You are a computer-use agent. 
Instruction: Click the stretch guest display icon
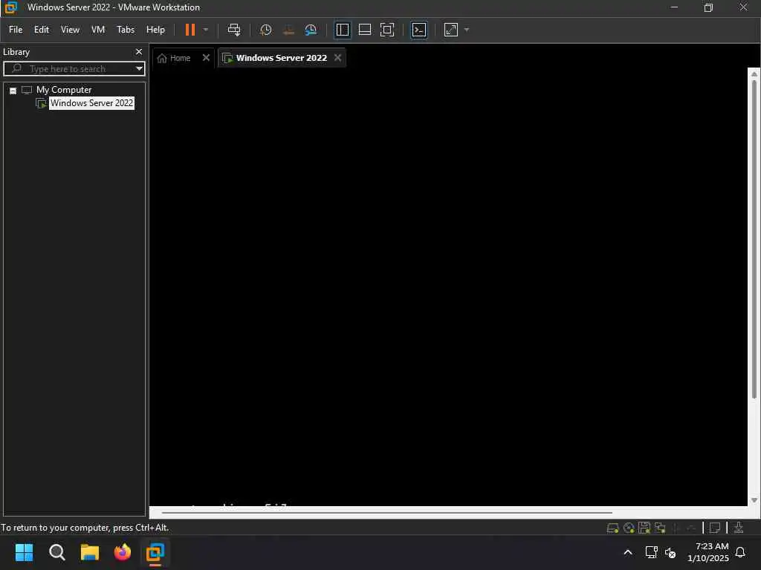[451, 30]
